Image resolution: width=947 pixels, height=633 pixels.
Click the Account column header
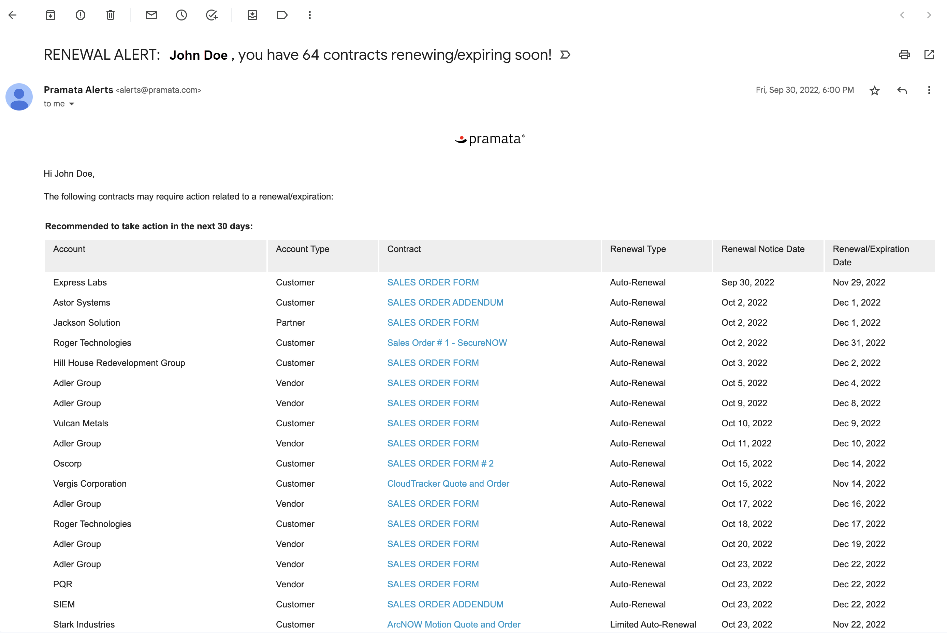(156, 256)
